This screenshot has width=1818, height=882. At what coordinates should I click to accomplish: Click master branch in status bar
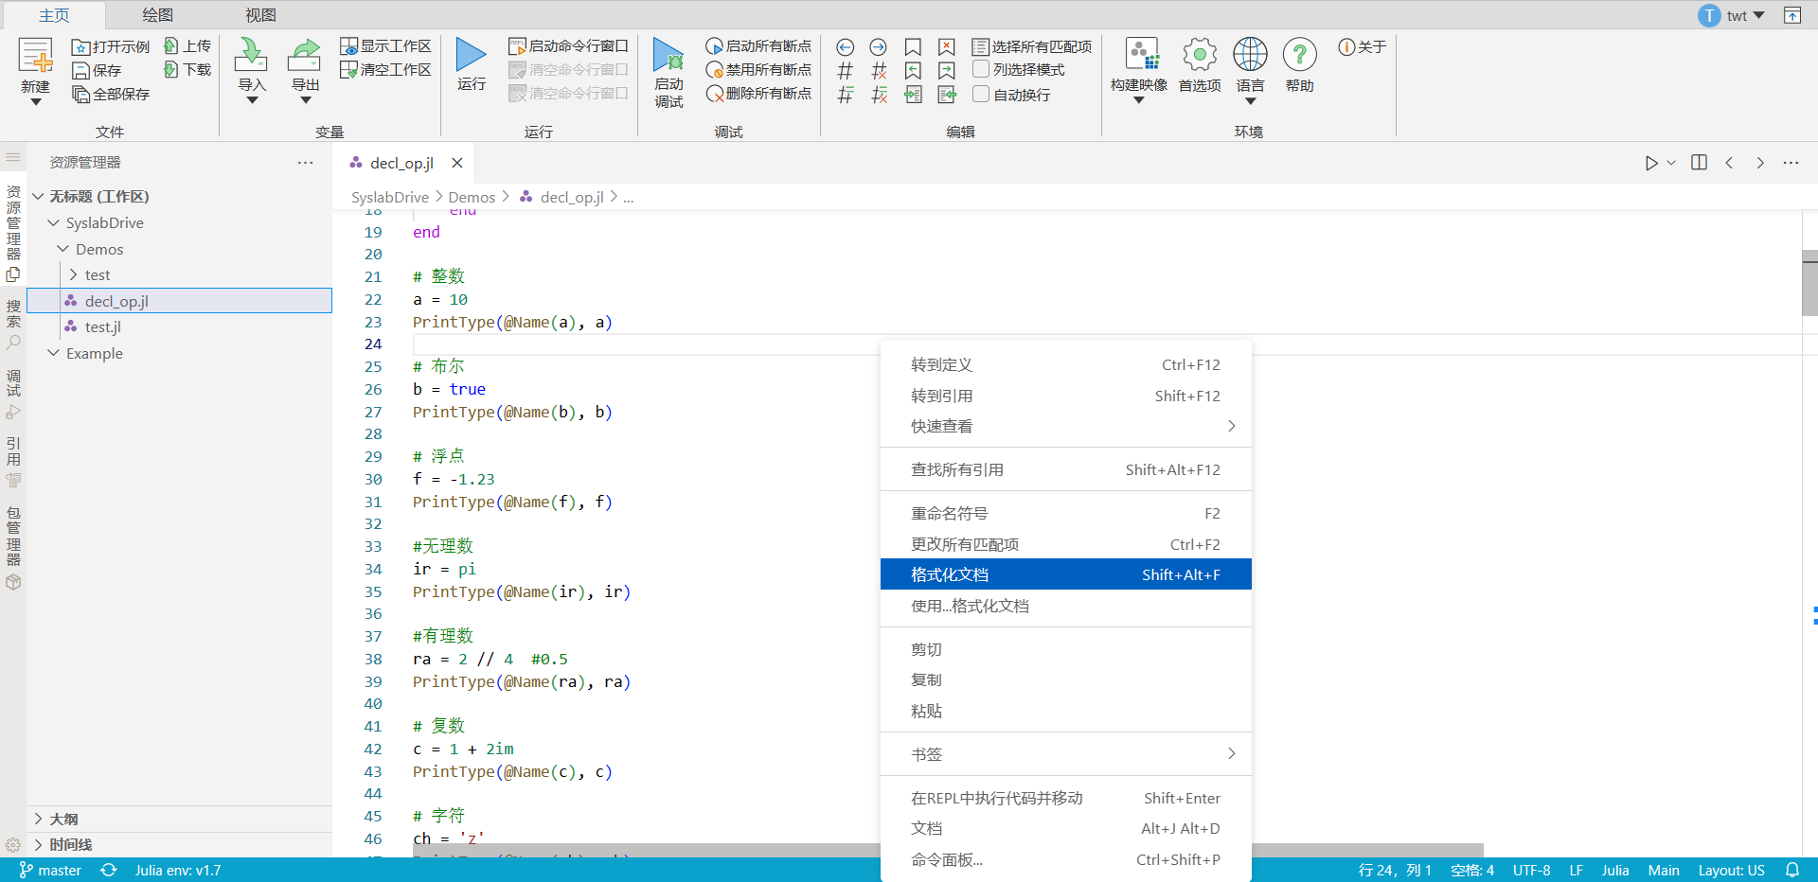pyautogui.click(x=50, y=870)
